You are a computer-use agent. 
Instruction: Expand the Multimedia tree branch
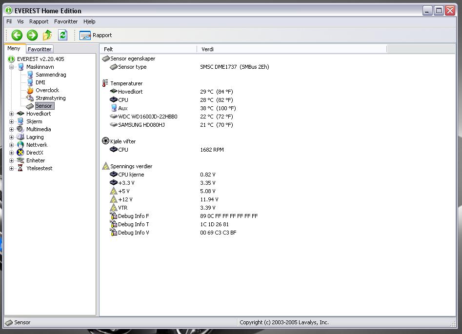(11, 129)
